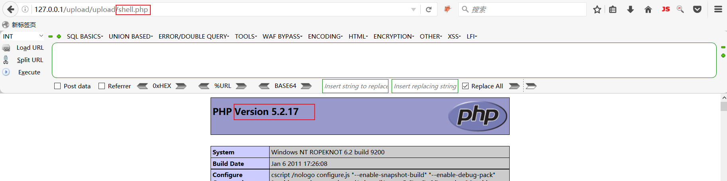Click the red magnifier extension icon
727x181 pixels.
[680, 9]
